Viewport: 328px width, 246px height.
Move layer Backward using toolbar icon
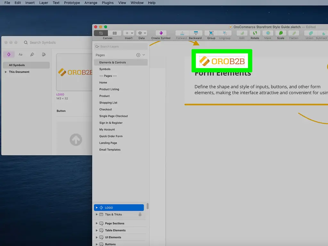196,33
